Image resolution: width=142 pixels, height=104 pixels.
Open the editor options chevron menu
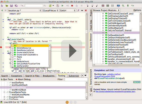click(82, 10)
